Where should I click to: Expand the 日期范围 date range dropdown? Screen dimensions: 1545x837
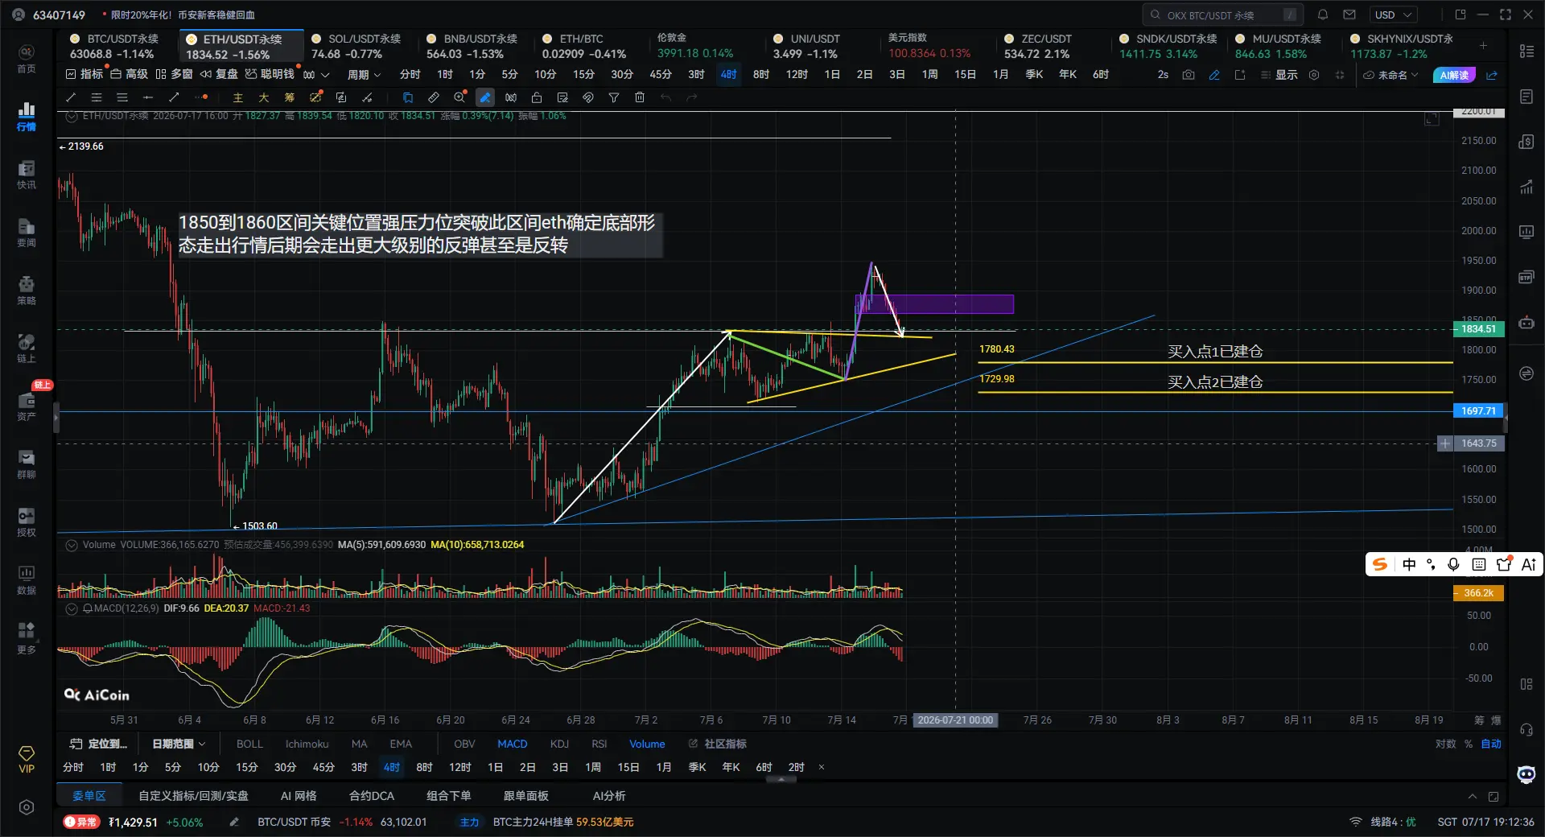pyautogui.click(x=179, y=744)
